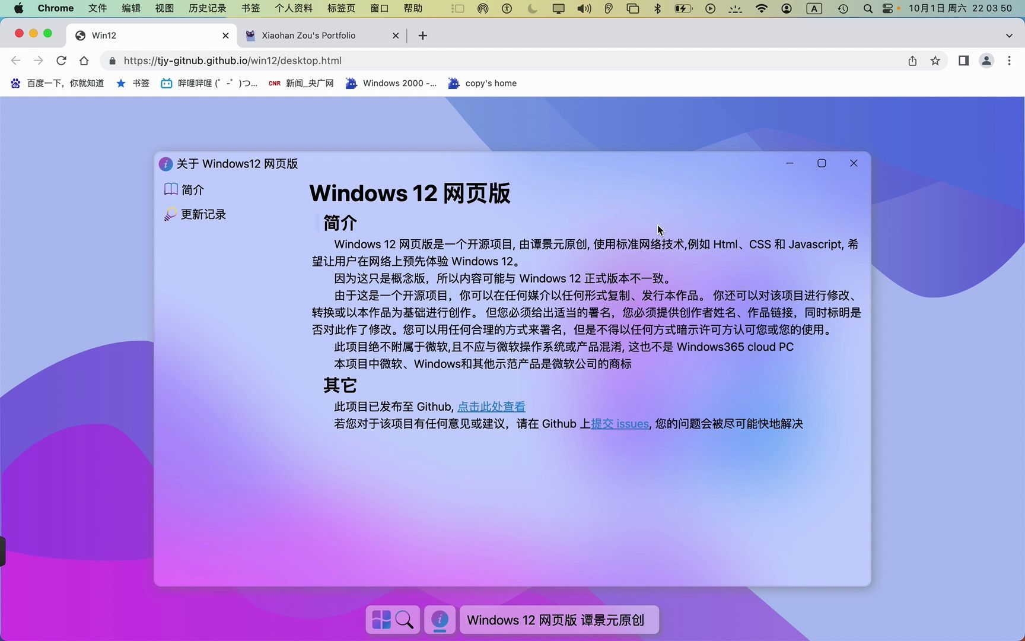Click the red macOS close window button
The image size is (1025, 641).
pos(19,33)
